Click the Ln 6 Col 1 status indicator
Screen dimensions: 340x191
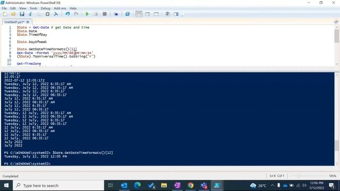click(277, 176)
